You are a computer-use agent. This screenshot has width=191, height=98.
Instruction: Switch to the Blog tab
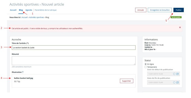tap(21, 10)
